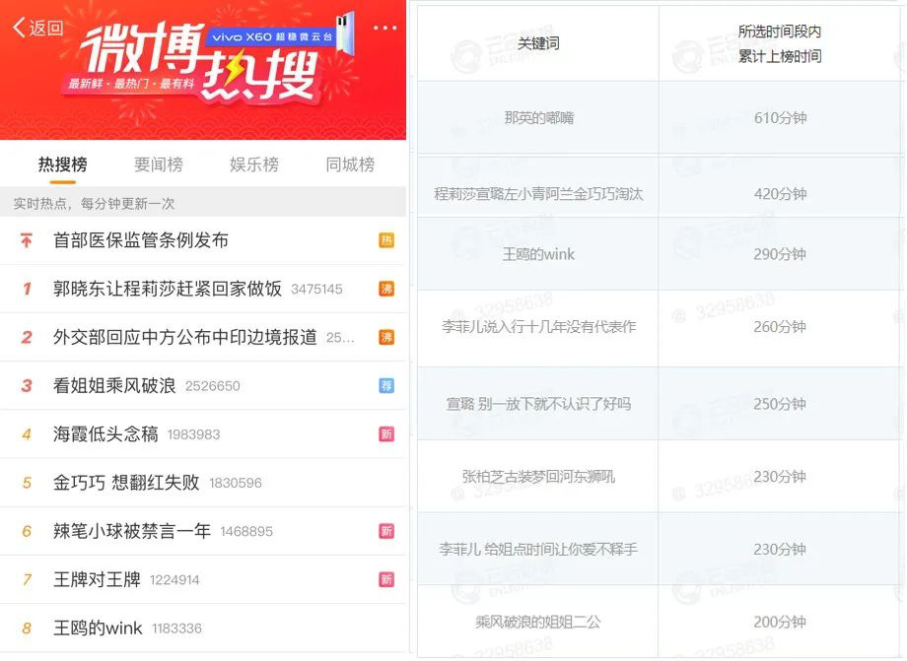Select table keyword 王鸥的wink

click(x=538, y=254)
